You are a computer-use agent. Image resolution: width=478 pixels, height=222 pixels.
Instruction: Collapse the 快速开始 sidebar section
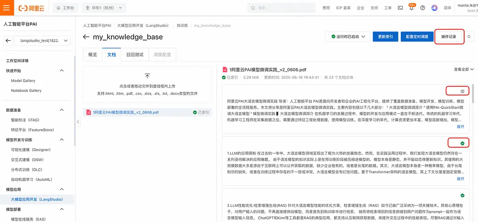coord(61,71)
